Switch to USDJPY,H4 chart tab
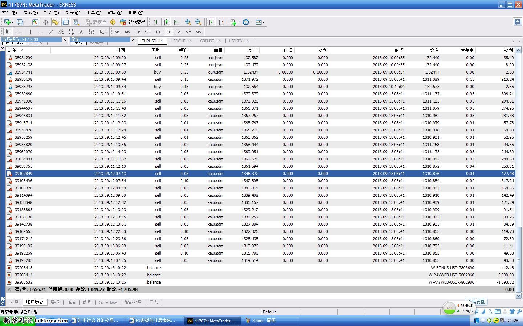The image size is (523, 326). [239, 41]
